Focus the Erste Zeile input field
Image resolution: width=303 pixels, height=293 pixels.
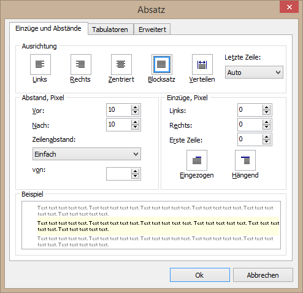coord(250,139)
